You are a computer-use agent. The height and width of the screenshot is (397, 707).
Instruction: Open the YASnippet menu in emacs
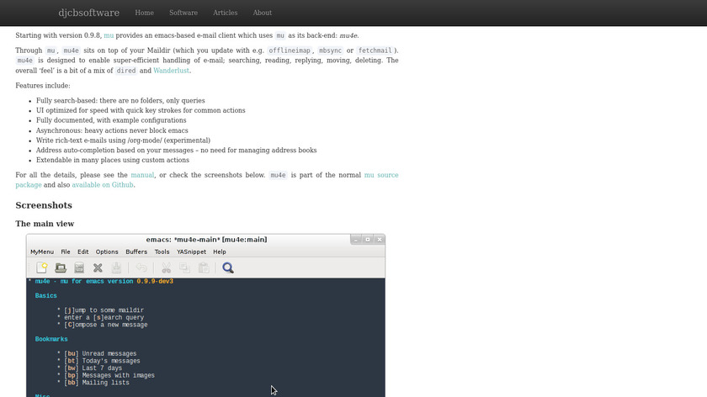tap(191, 251)
